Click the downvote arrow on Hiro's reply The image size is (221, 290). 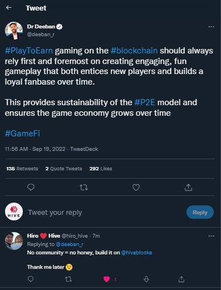tap(146, 279)
